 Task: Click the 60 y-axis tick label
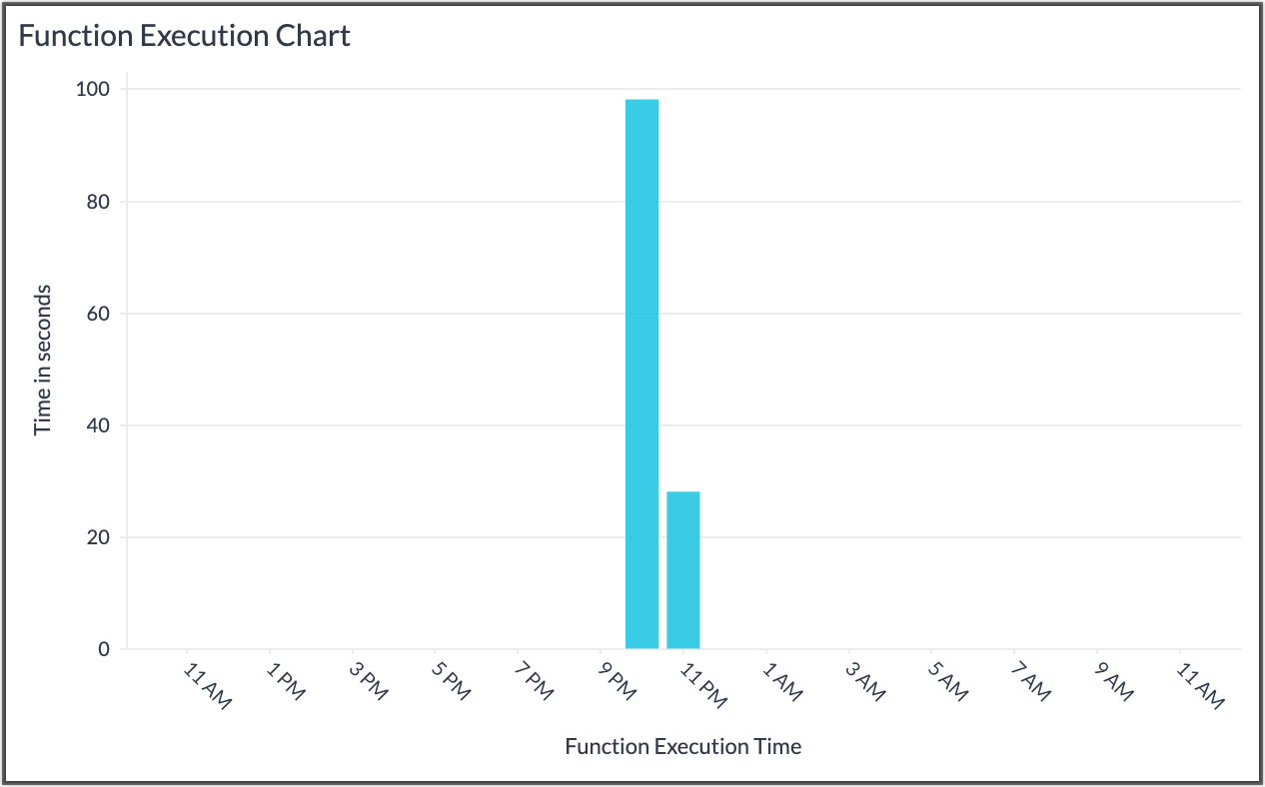[x=98, y=314]
